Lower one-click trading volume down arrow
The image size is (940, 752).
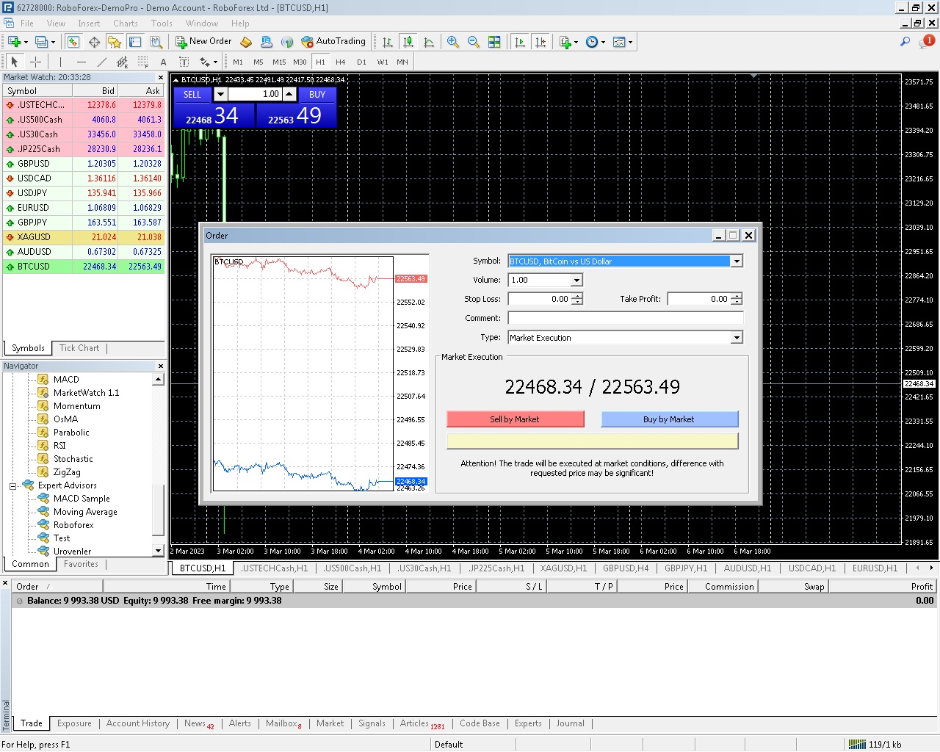[x=220, y=94]
